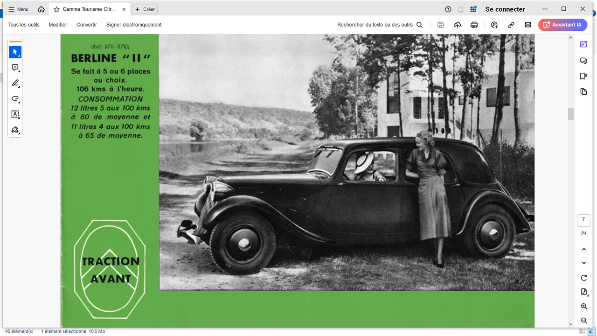The height and width of the screenshot is (336, 597).
Task: Go to the Home screen icon
Action: 41,9
